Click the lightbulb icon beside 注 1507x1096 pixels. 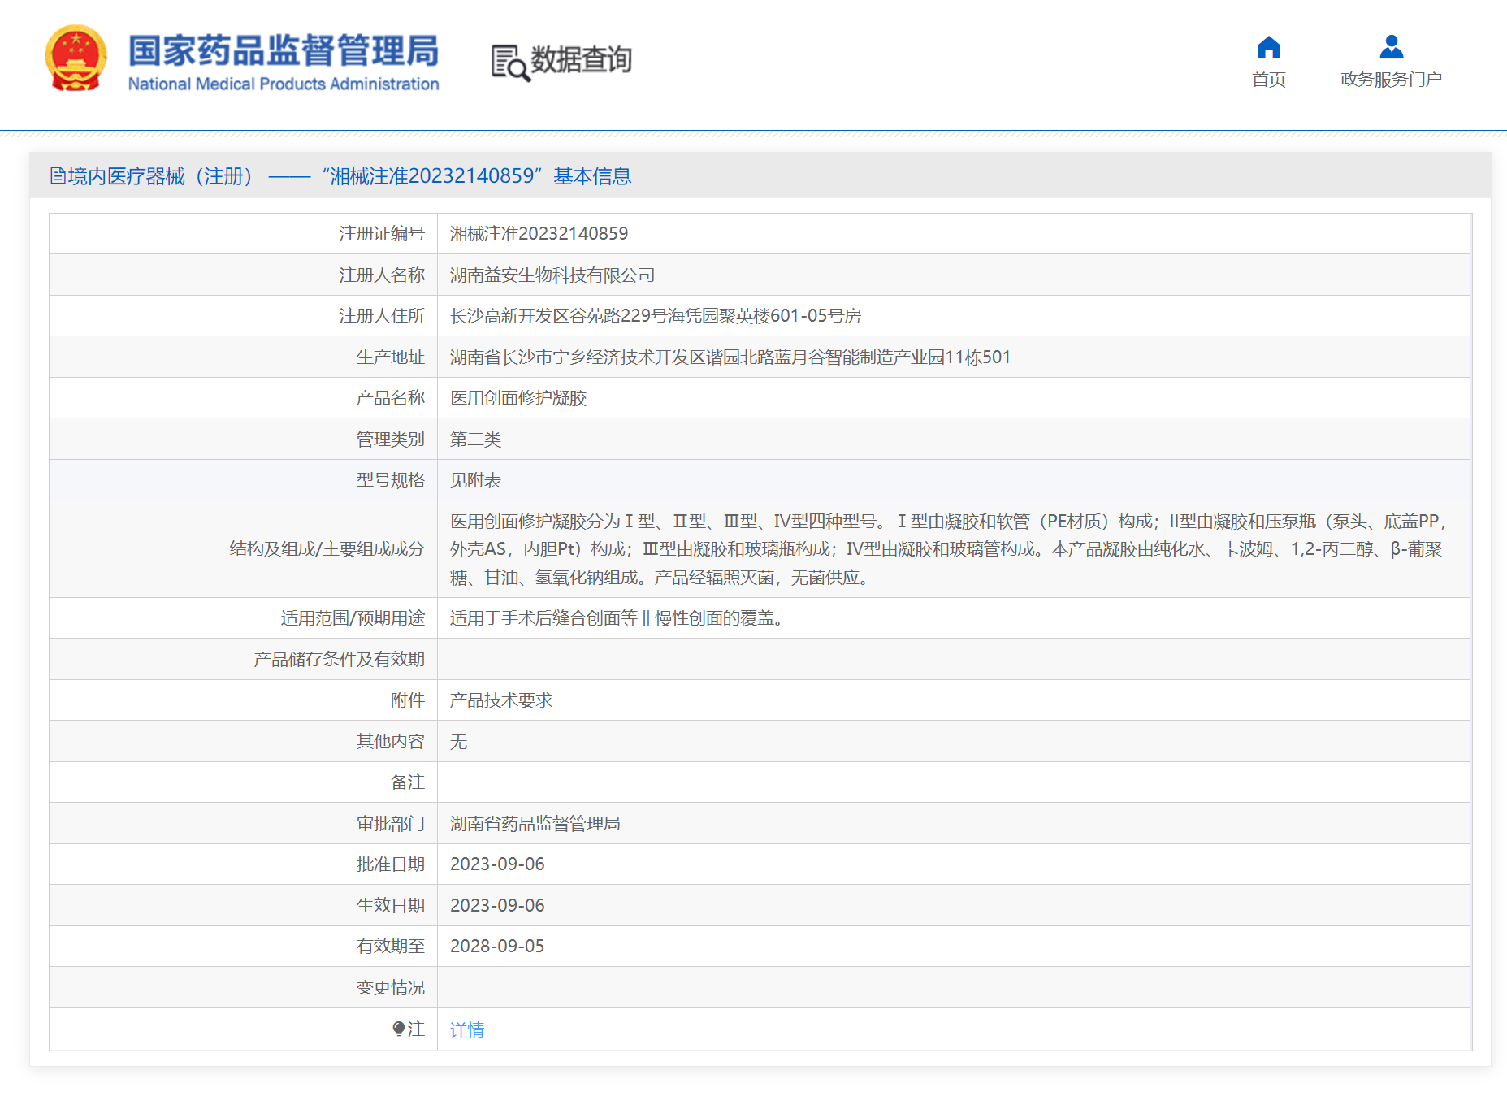[398, 1029]
